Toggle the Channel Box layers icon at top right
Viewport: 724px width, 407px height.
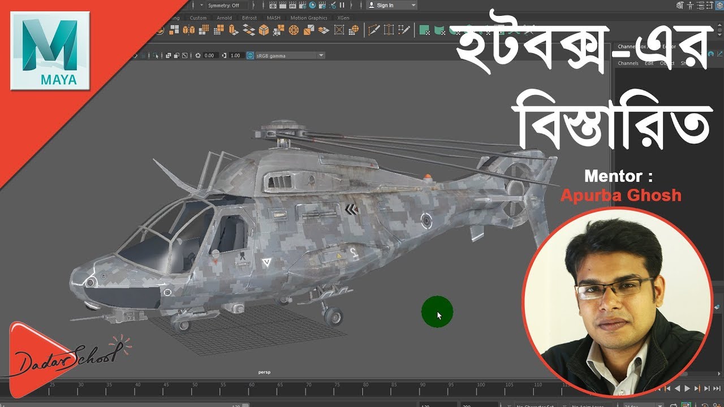point(719,5)
